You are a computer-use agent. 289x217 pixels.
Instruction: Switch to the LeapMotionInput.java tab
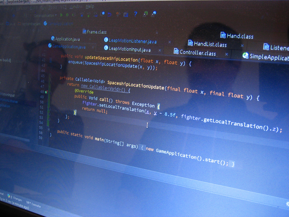(x=127, y=49)
